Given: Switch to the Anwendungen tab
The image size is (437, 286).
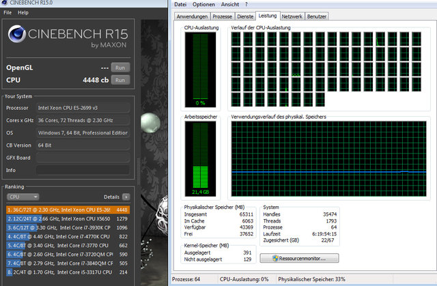Looking at the screenshot, I should click(192, 16).
